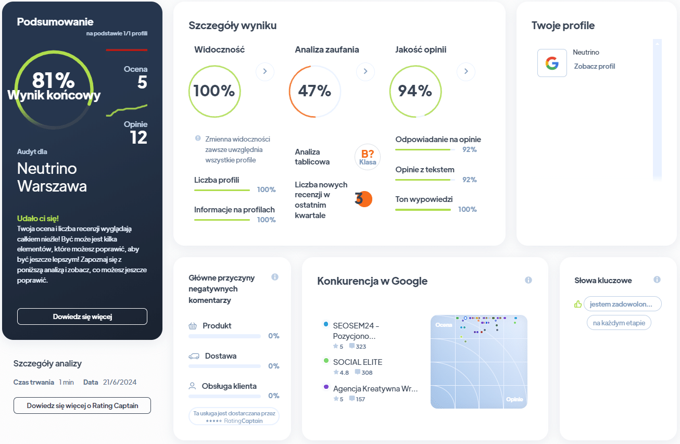Click the Ocena value 5
This screenshot has width=680, height=444.
pyautogui.click(x=142, y=82)
